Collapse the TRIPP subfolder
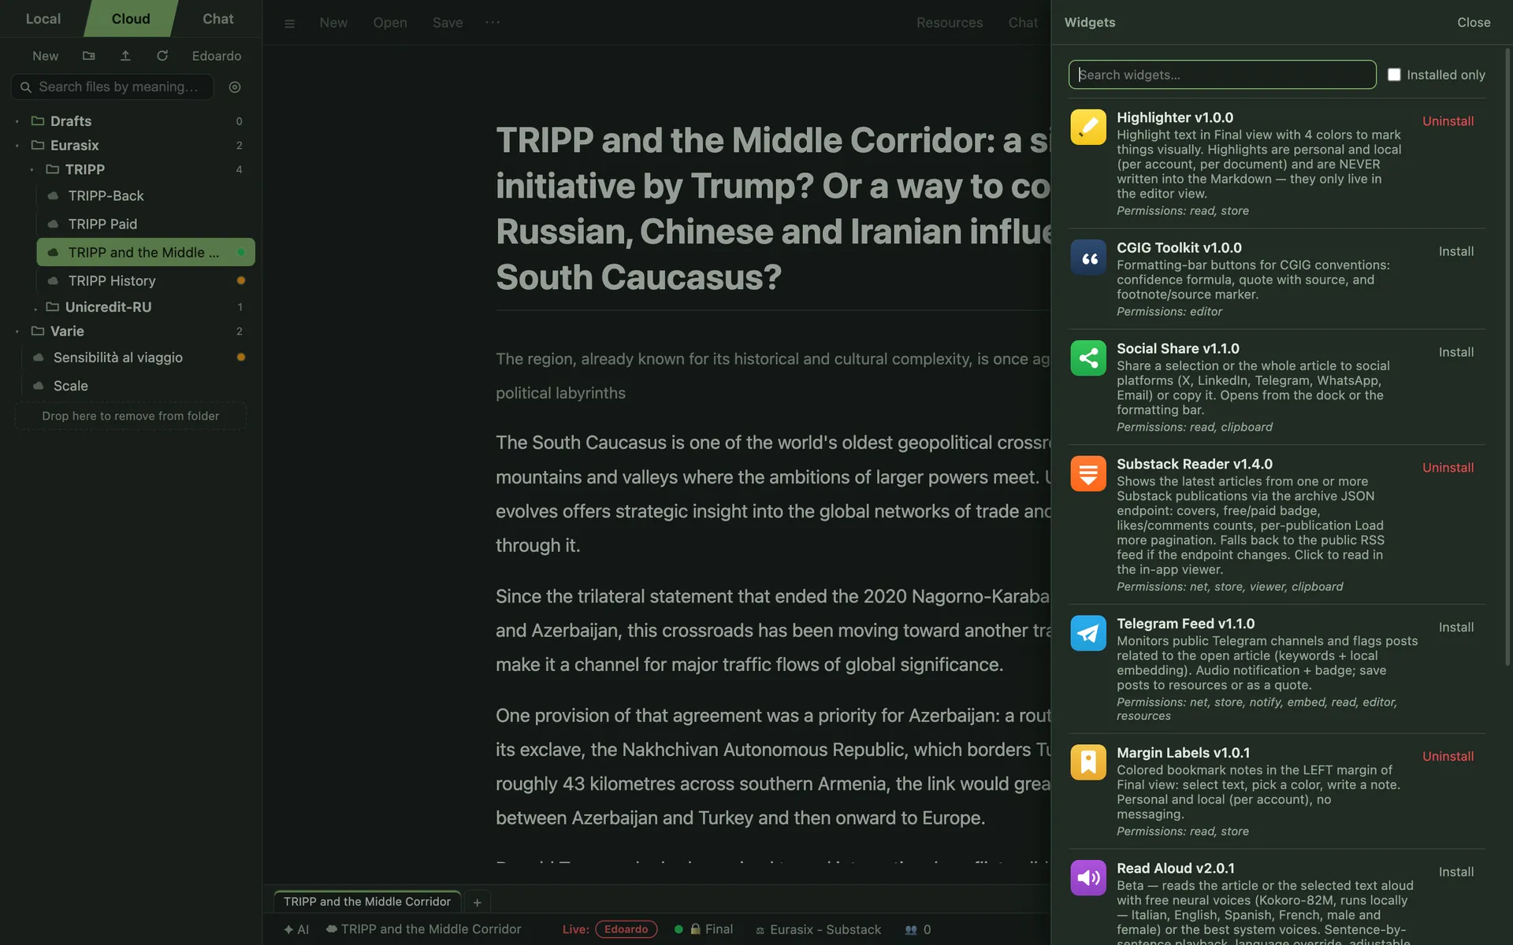The height and width of the screenshot is (945, 1513). (32, 170)
